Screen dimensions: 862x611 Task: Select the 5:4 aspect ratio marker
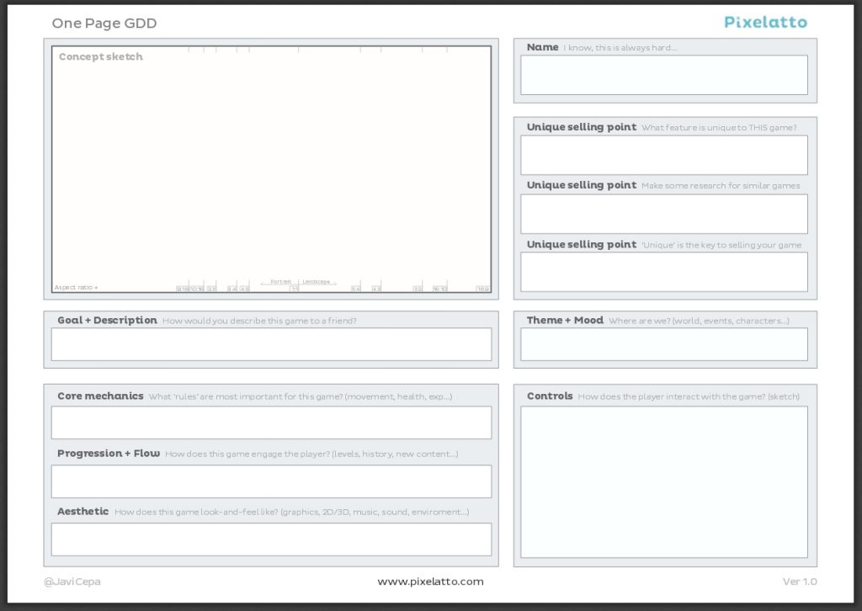(355, 285)
